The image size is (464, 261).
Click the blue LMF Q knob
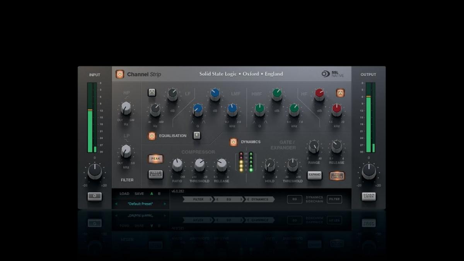point(198,109)
